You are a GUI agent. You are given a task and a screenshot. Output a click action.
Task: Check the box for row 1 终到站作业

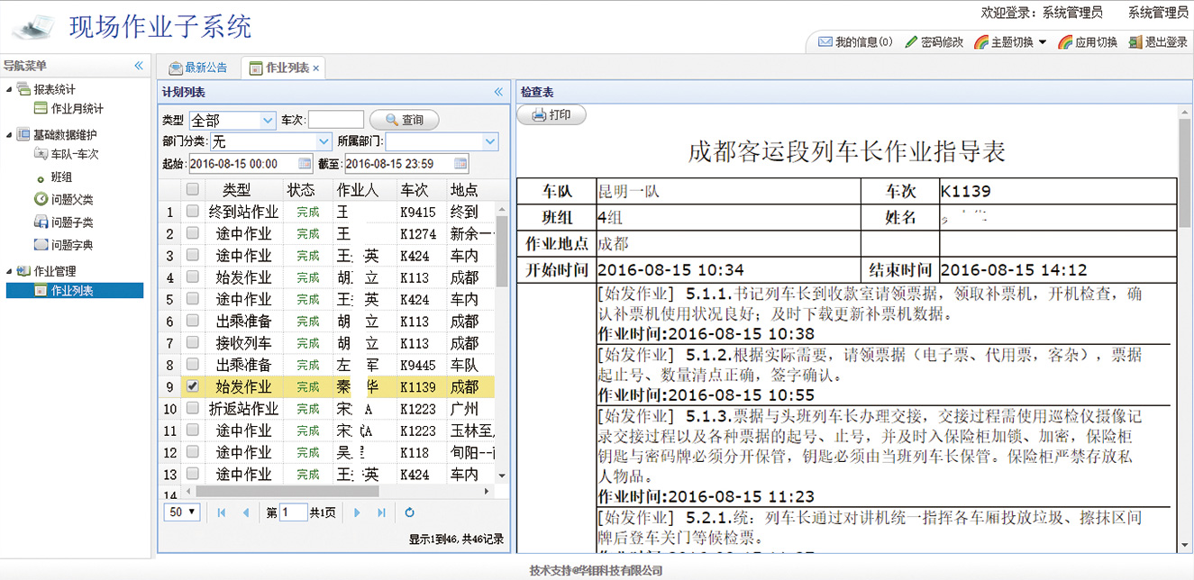coord(192,212)
